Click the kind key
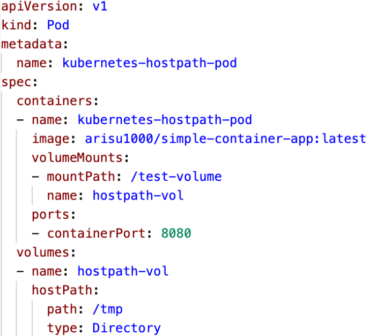369x336 pixels. [x=16, y=25]
